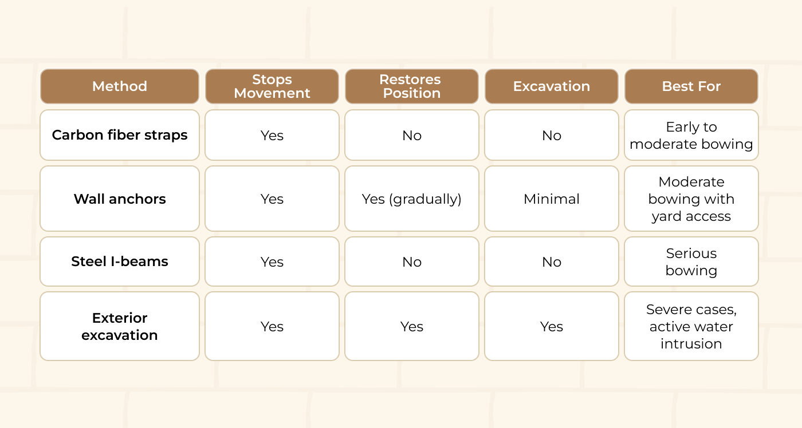802x428 pixels.
Task: Select the Steel I-beams row label
Action: (x=120, y=261)
